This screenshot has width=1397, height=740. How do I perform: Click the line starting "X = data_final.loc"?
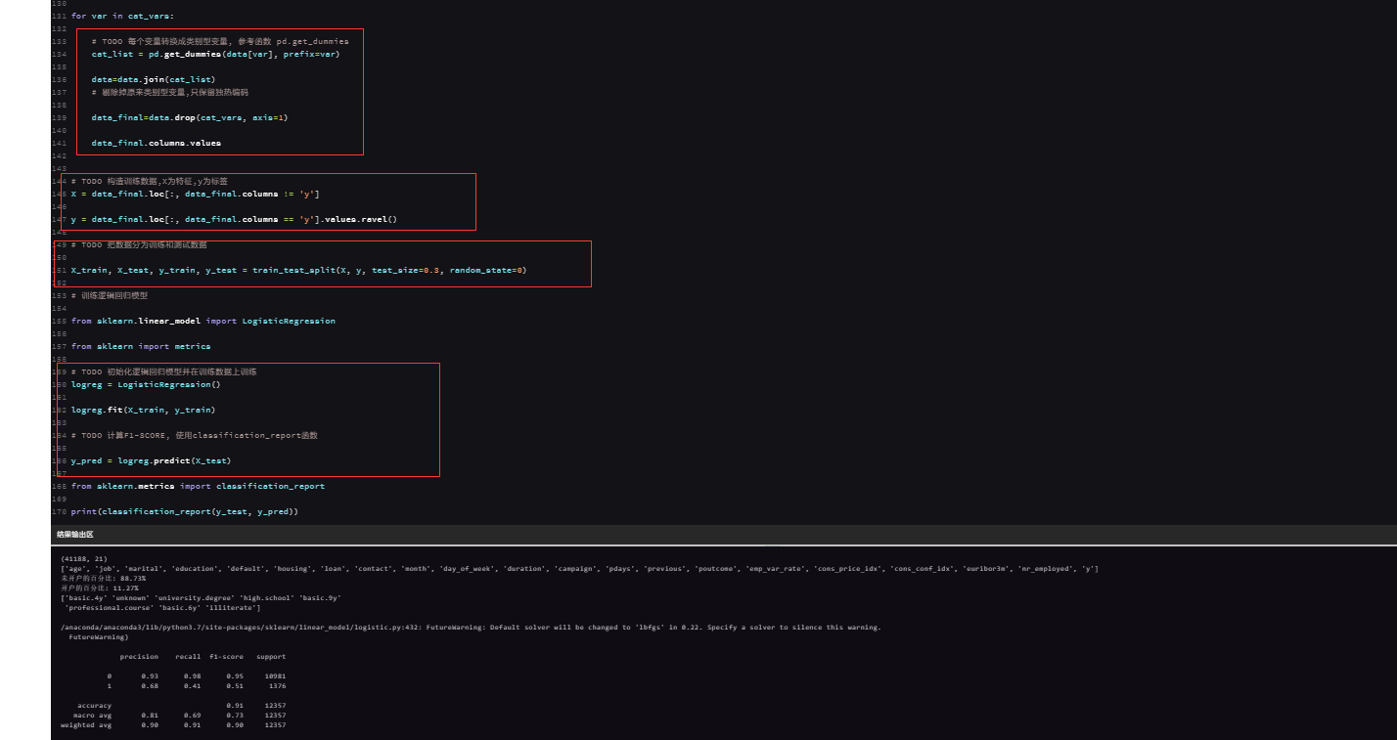tap(196, 194)
